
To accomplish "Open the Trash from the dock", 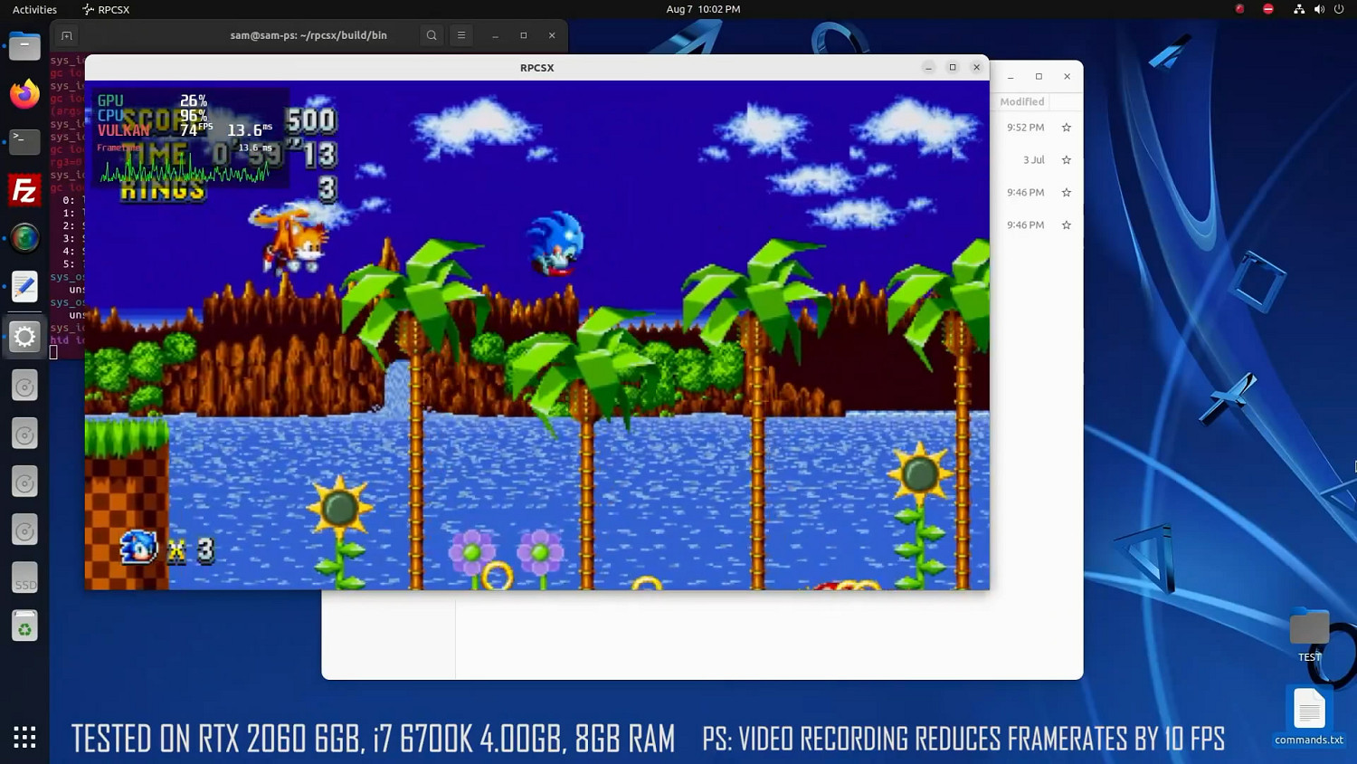I will coord(24,626).
